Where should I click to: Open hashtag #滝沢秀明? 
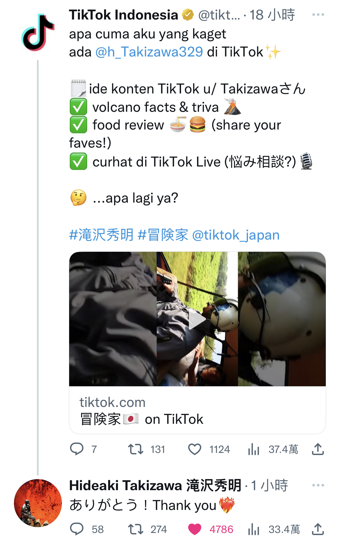(x=101, y=235)
